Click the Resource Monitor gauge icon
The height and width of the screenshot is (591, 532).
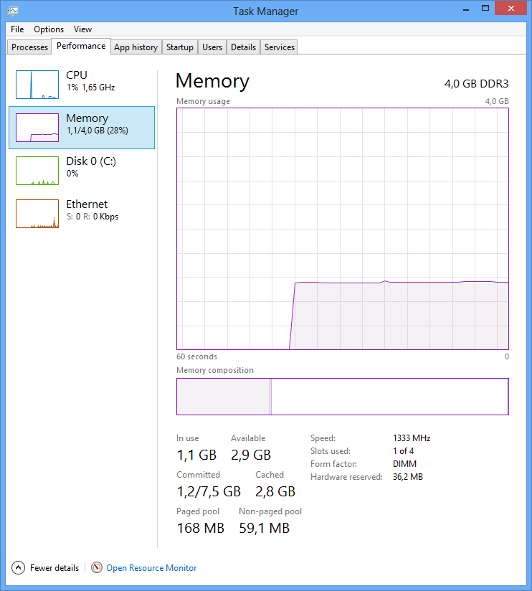pyautogui.click(x=97, y=567)
